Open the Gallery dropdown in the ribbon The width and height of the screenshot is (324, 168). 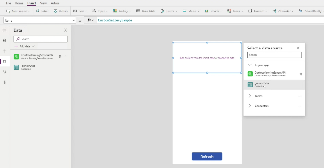(x=122, y=11)
